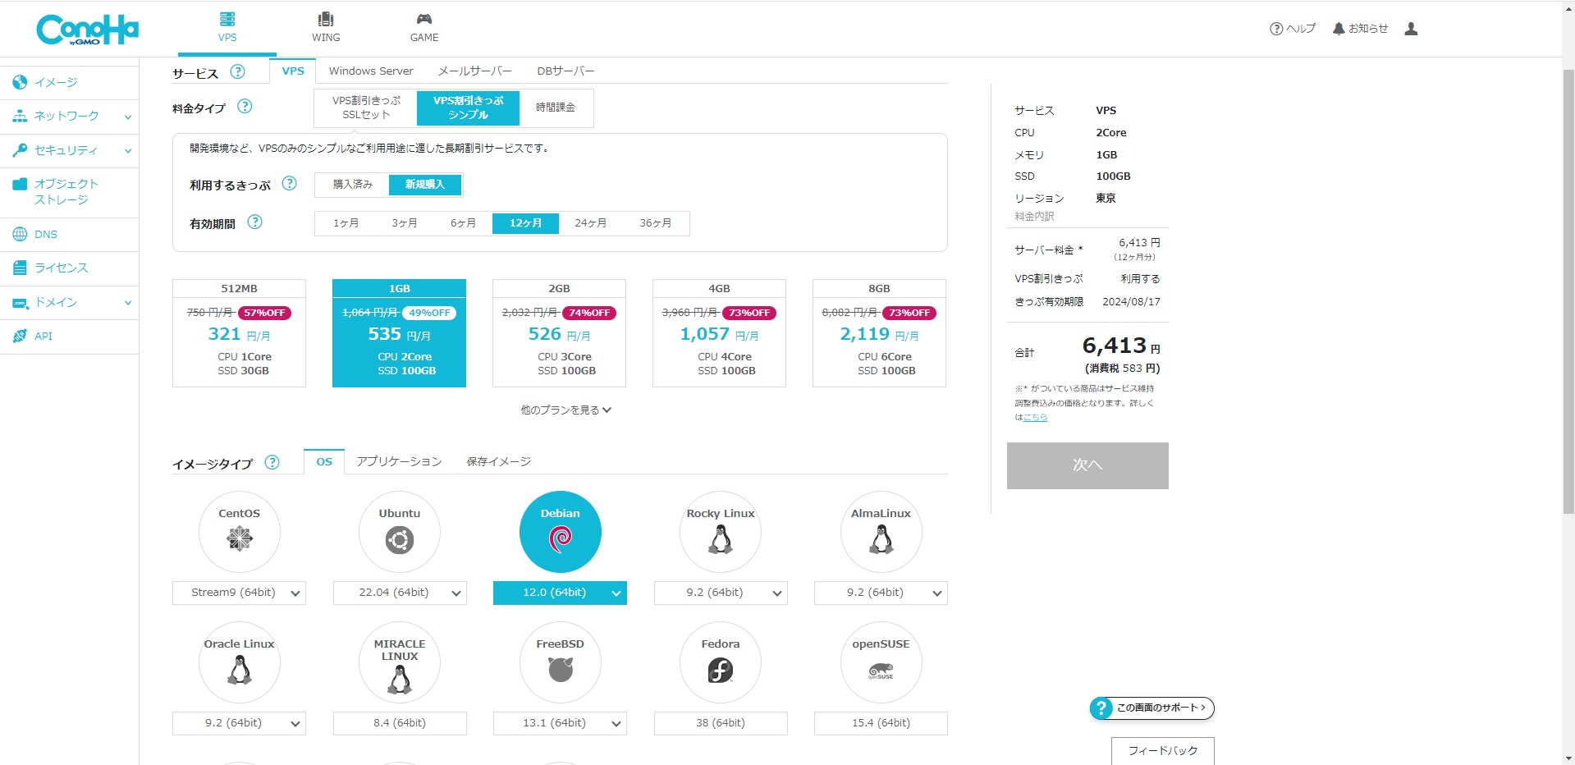Click help icon next to 料金タイプ
This screenshot has height=765, width=1575.
[x=245, y=106]
